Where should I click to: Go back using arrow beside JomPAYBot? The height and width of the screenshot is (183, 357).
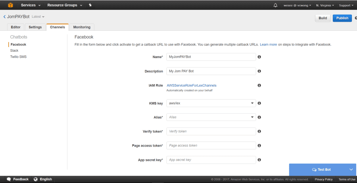pos(4,17)
